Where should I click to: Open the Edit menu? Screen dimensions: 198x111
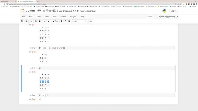31,16
